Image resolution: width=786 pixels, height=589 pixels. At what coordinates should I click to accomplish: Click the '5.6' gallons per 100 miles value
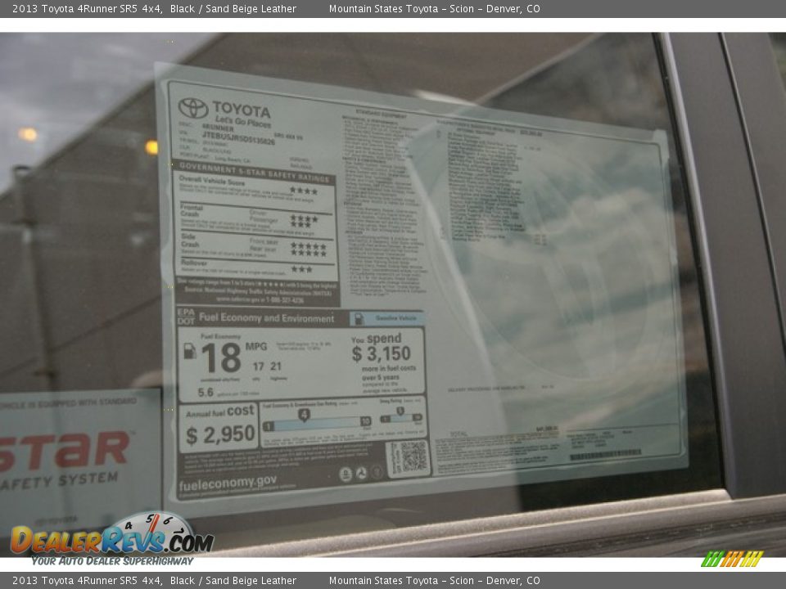coord(206,392)
